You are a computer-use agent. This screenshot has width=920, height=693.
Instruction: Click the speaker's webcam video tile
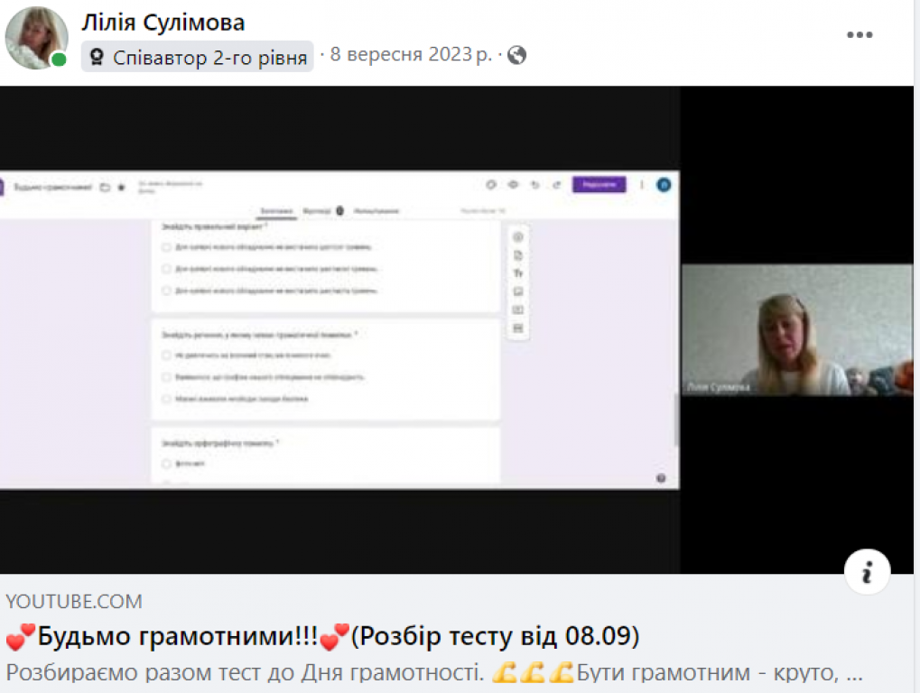796,329
